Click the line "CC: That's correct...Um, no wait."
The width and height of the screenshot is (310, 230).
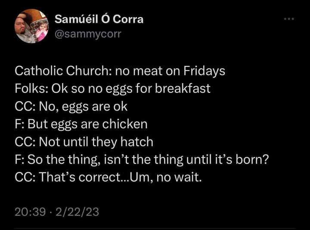pos(108,177)
